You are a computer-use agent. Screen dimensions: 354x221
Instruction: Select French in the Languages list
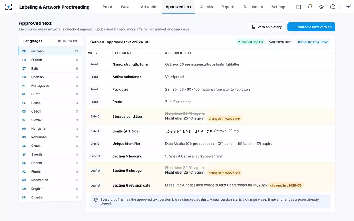point(50,60)
